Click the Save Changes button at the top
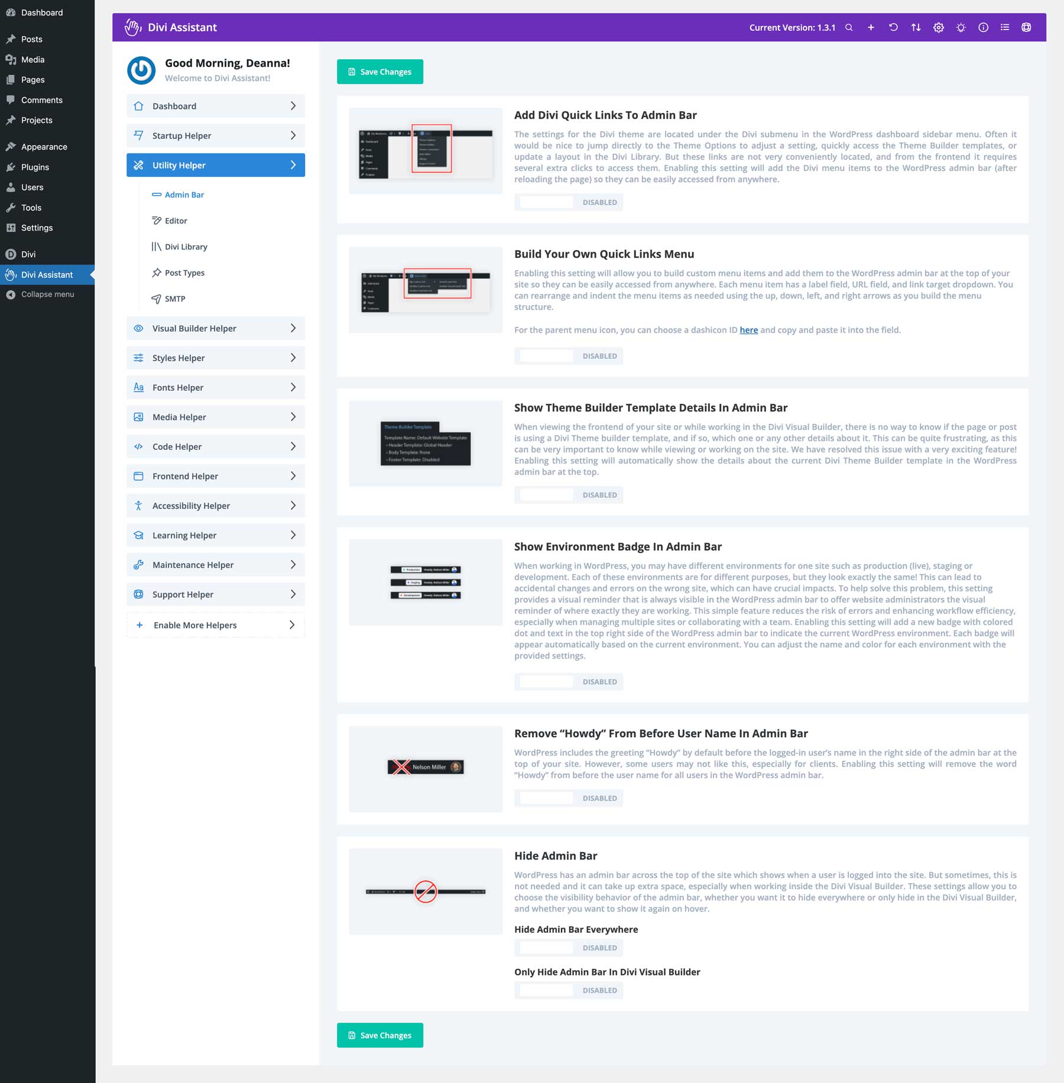 click(380, 72)
